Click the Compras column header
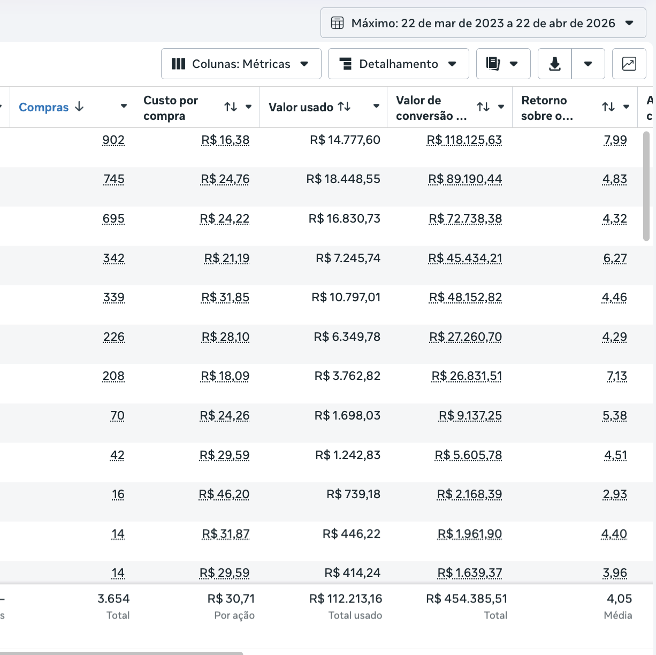656x655 pixels. click(x=44, y=107)
